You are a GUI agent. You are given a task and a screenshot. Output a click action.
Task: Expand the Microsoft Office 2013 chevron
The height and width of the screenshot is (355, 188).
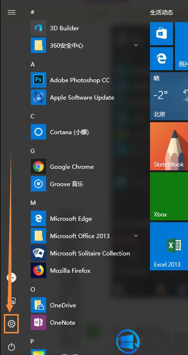136,236
